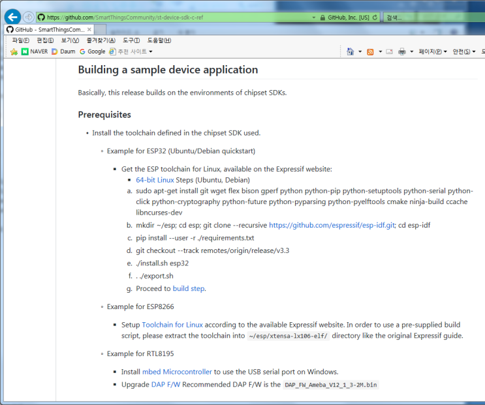The width and height of the screenshot is (485, 405).
Task: Open the Google favorite link
Action: coord(93,52)
